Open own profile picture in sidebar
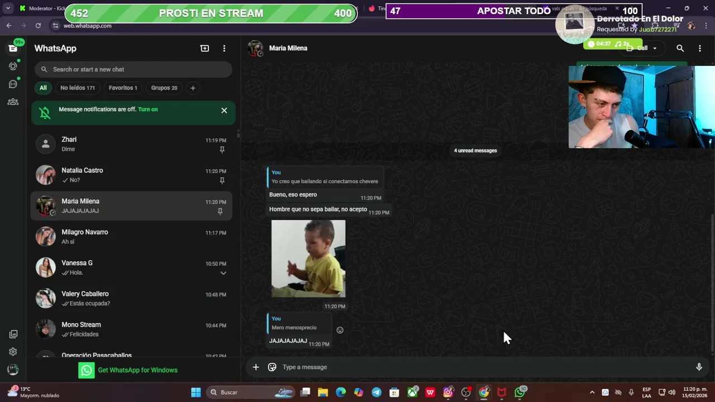715x402 pixels. tap(13, 370)
